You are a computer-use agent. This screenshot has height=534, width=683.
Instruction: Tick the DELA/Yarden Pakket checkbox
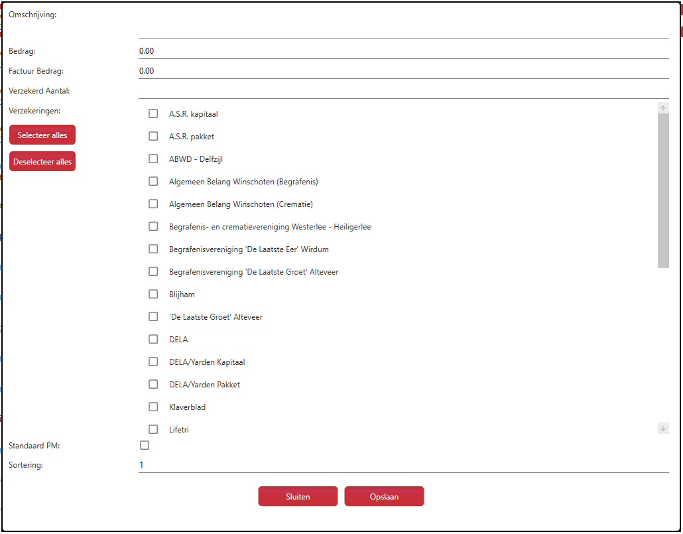[x=153, y=384]
